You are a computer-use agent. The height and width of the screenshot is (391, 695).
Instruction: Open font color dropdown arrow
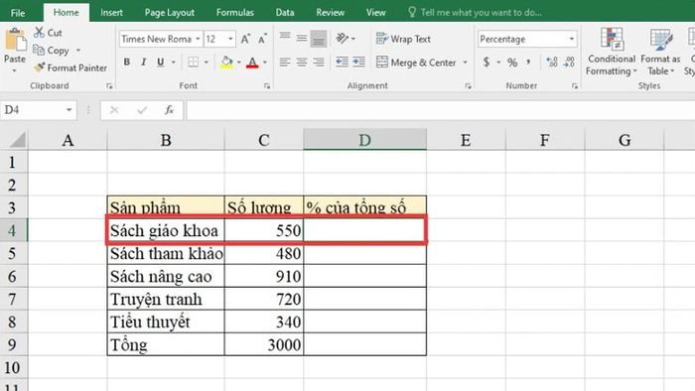[265, 62]
